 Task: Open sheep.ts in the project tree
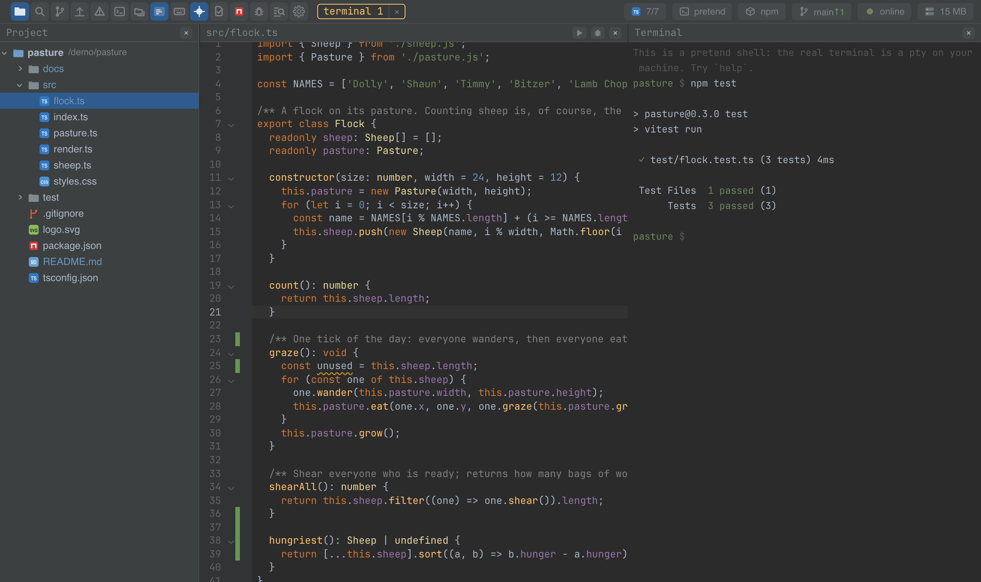click(99, 165)
